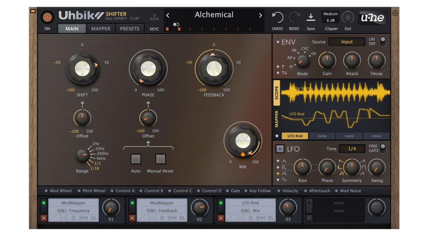The width and height of the screenshot is (428, 236).
Task: Switch to the MAPPER tab
Action: point(101,29)
